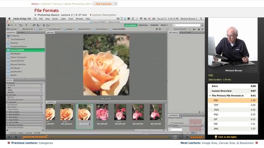
Task: Filter by four-star rating
Action: point(25,92)
